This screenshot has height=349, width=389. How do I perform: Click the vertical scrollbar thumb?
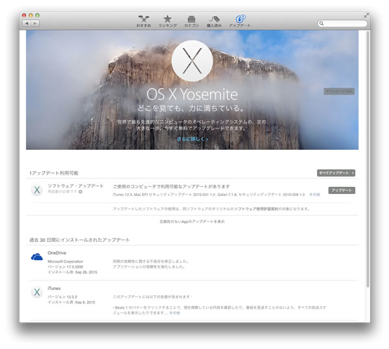click(368, 159)
